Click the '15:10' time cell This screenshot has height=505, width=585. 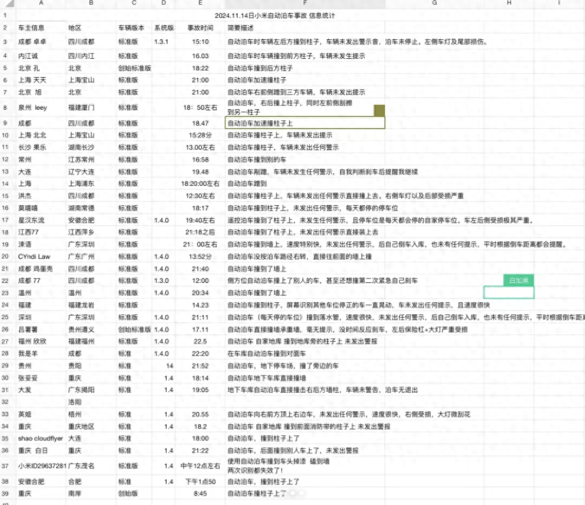[200, 42]
